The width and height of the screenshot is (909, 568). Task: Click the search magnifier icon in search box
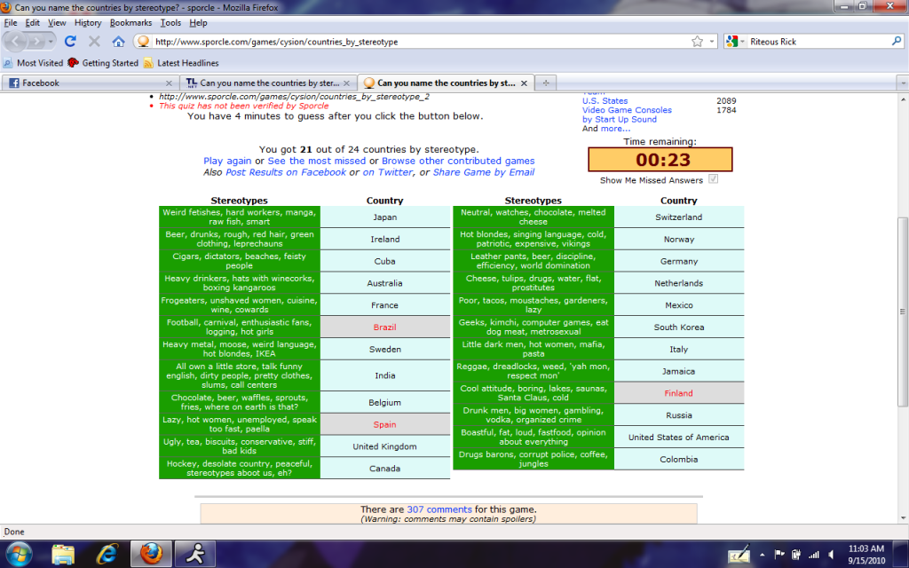pyautogui.click(x=897, y=42)
